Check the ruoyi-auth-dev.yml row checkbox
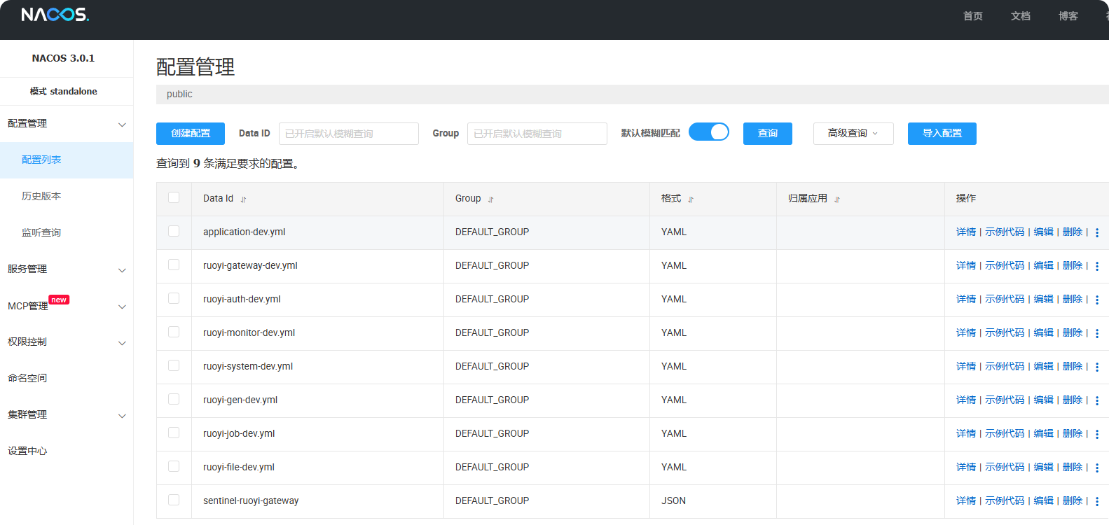Image resolution: width=1109 pixels, height=525 pixels. tap(174, 298)
